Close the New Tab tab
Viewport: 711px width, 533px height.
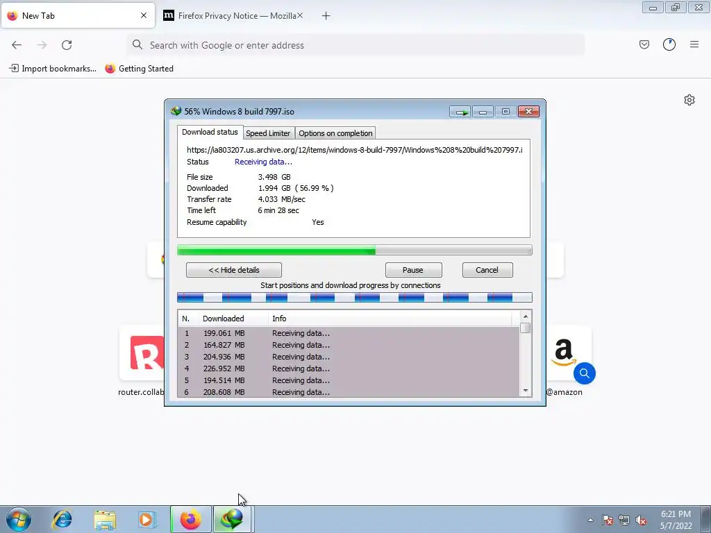click(x=144, y=15)
